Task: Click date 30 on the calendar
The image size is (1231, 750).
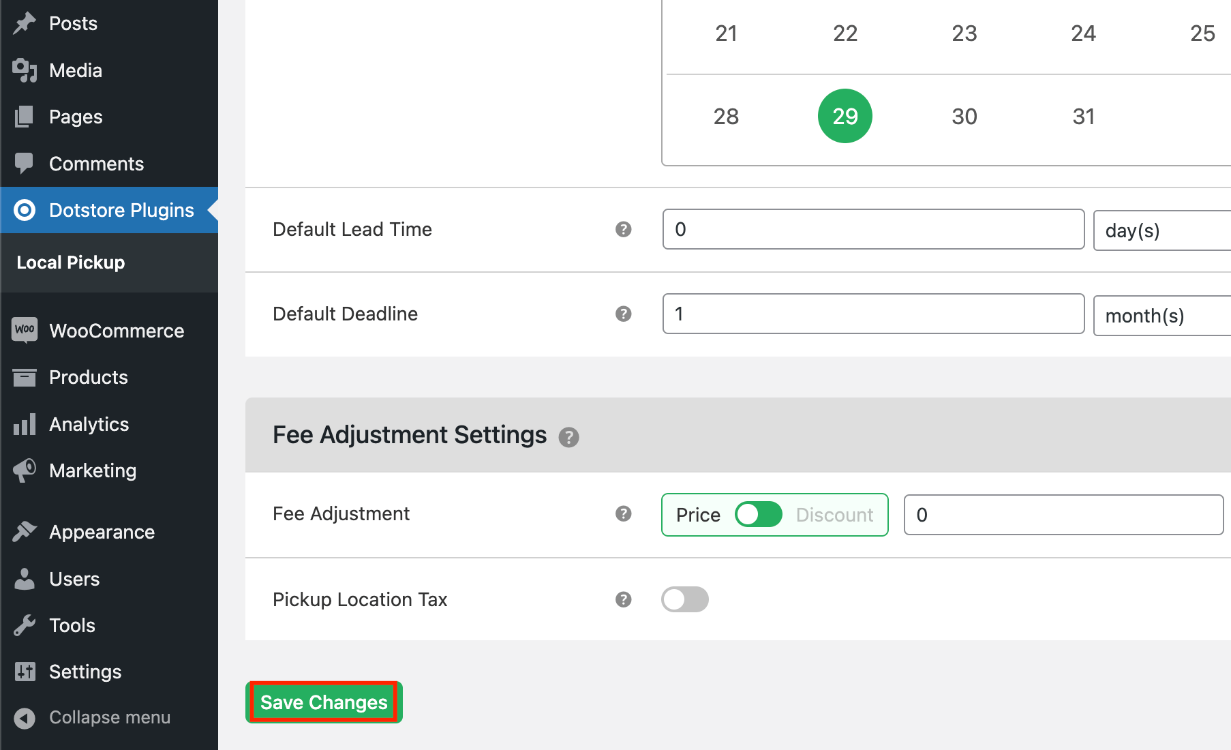Action: (964, 116)
